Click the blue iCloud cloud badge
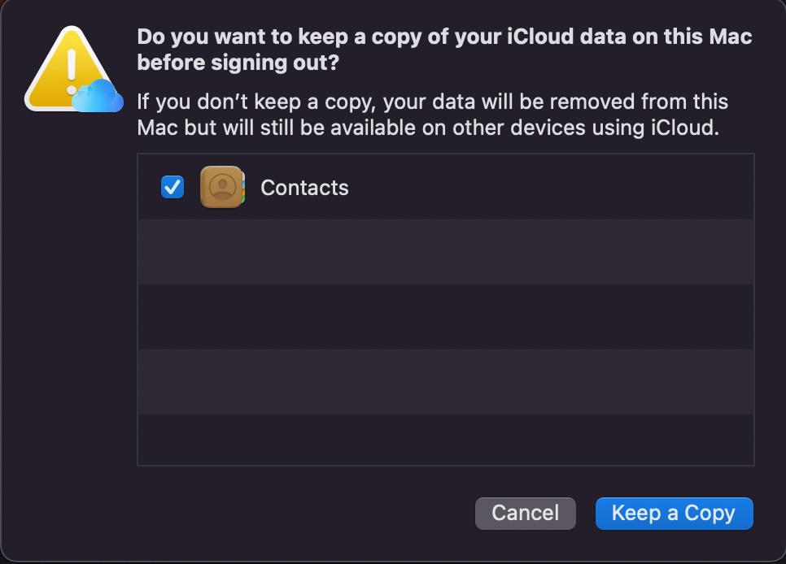 click(x=99, y=98)
